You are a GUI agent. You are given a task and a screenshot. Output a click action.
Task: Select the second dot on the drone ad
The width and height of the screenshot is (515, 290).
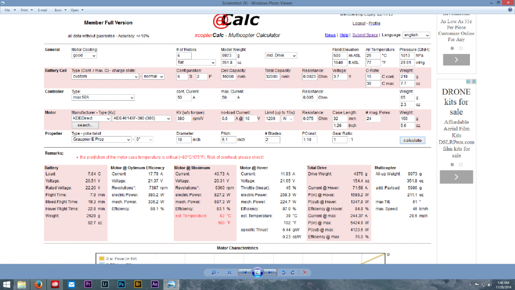(461, 165)
